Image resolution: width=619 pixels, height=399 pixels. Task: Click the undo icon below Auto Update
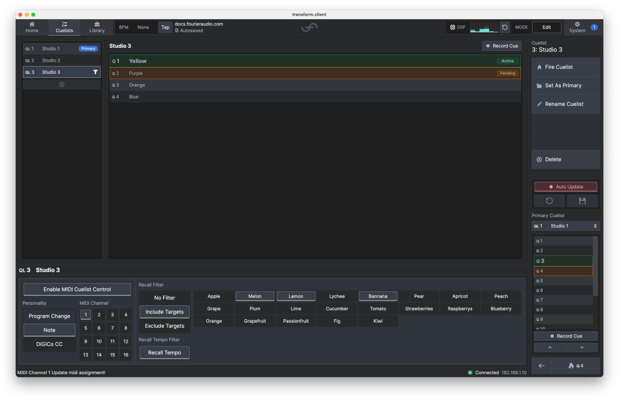549,201
